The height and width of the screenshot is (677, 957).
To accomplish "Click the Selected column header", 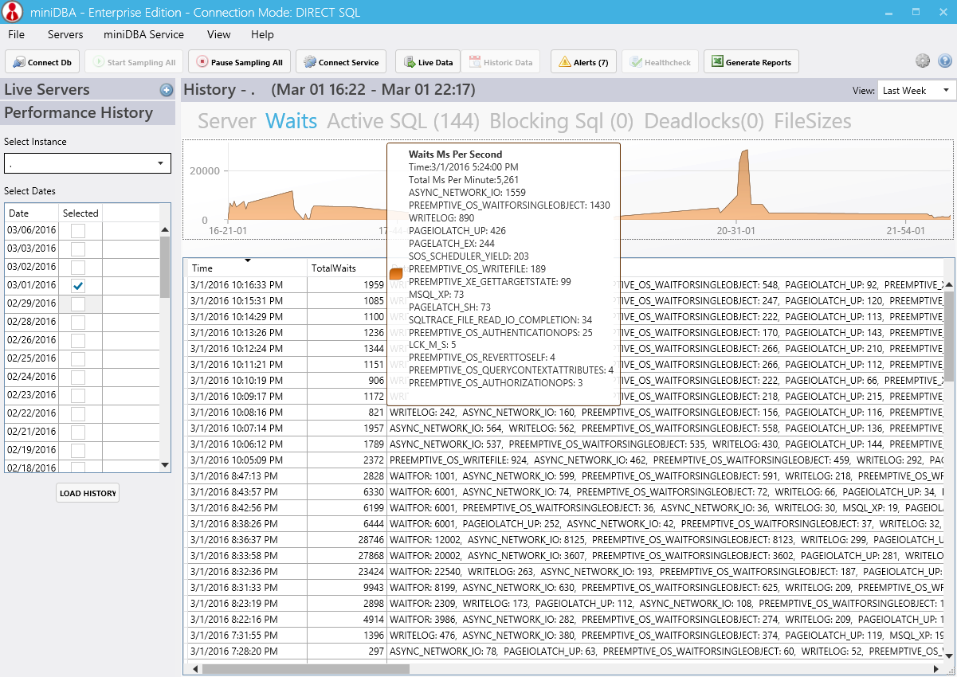I will tap(80, 213).
